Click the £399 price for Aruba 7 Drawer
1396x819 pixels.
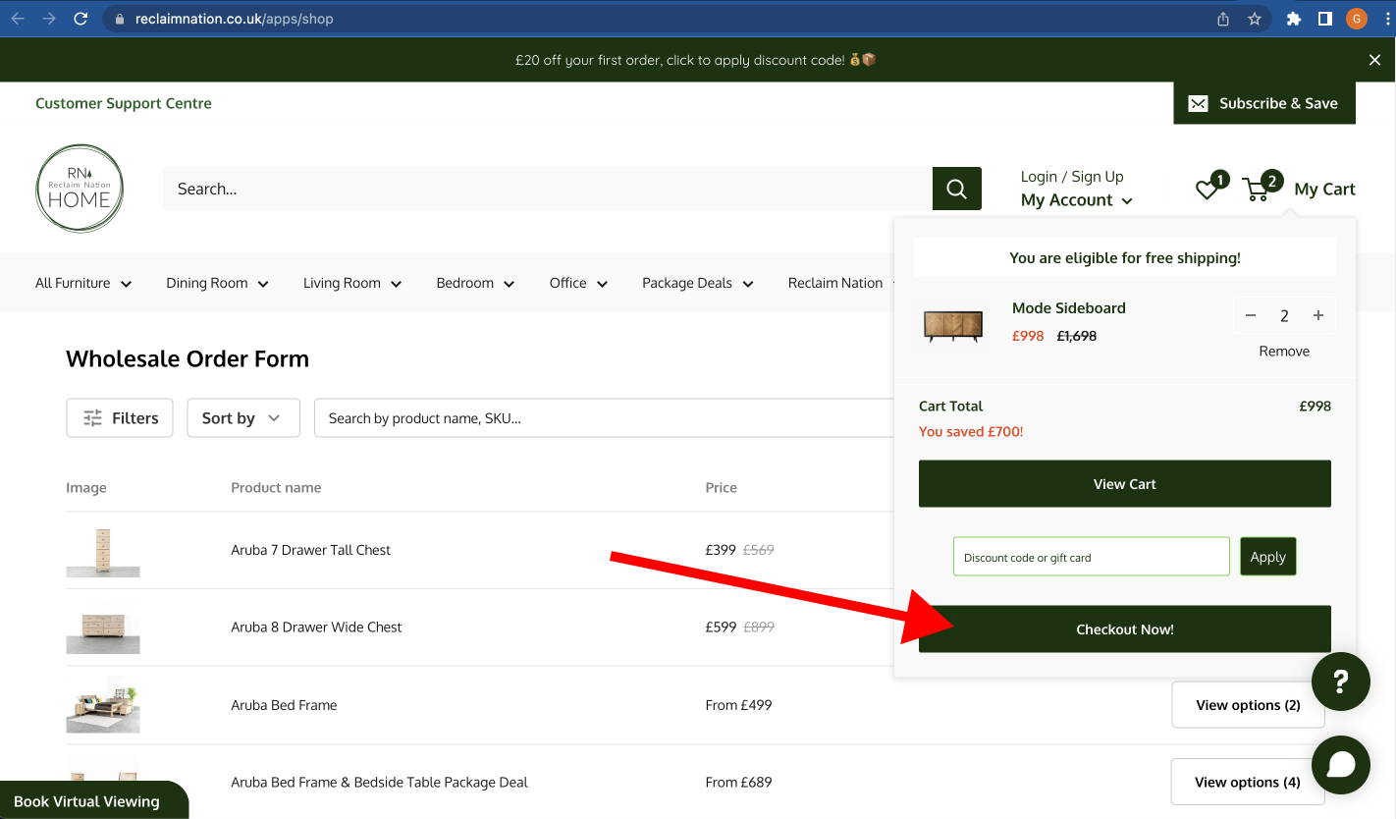721,550
